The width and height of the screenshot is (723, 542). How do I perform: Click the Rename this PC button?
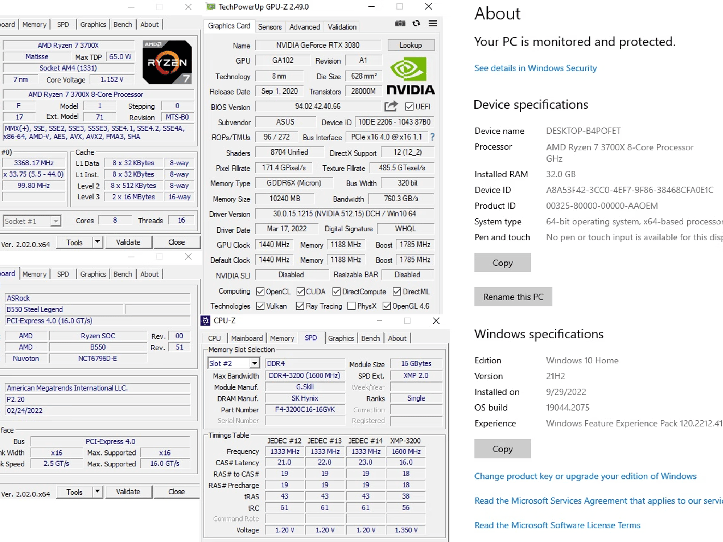coord(513,297)
